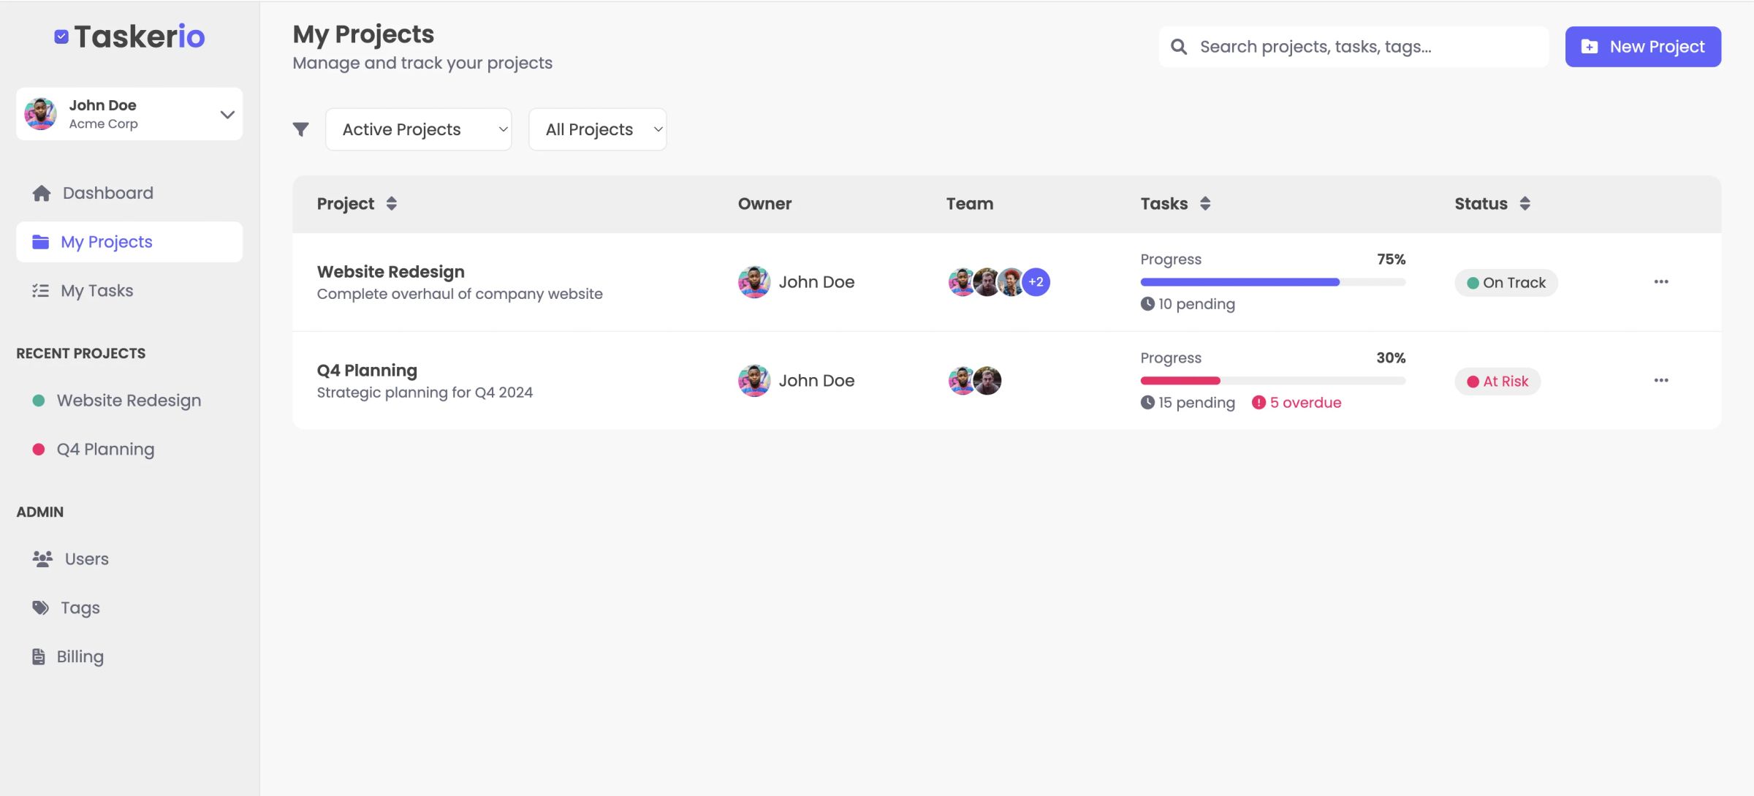Open Q4 Planning from Recent Projects
This screenshot has width=1754, height=796.
tap(106, 449)
